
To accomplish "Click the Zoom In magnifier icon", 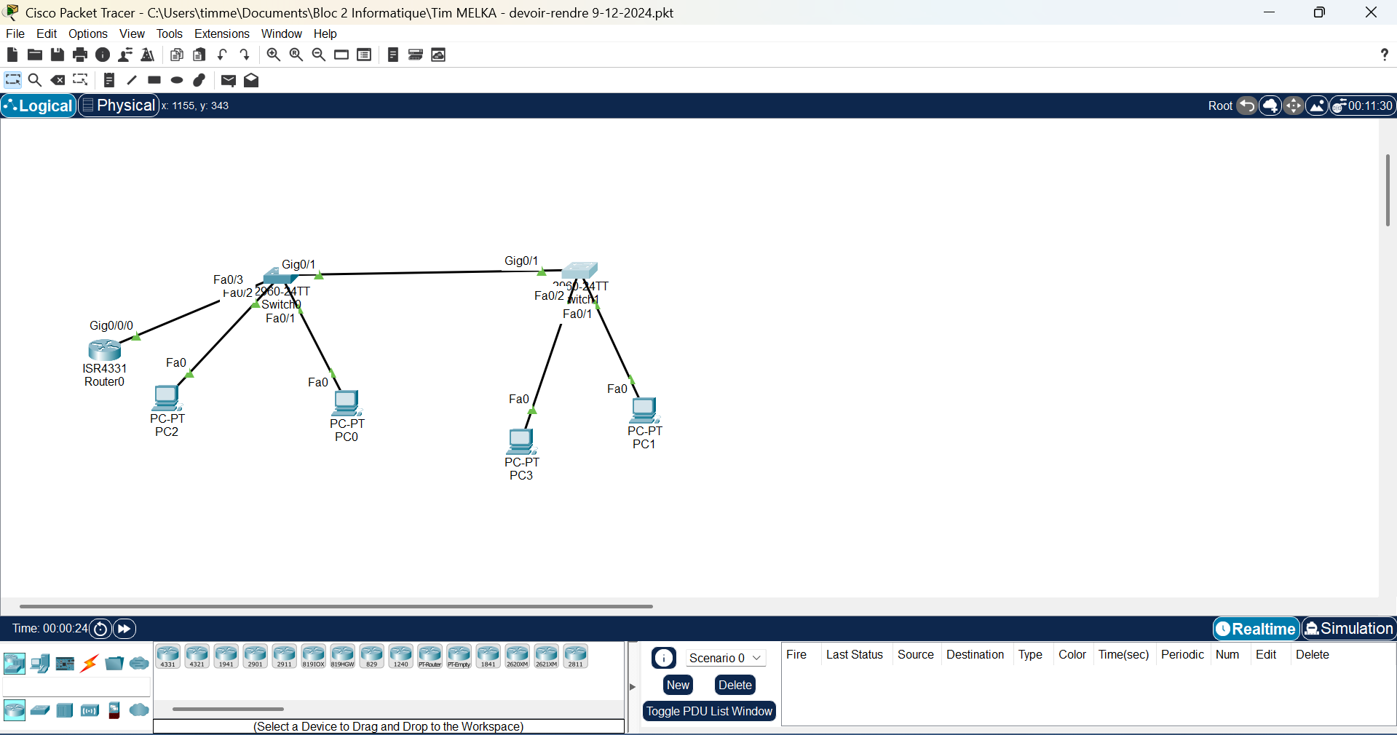I will [x=273, y=55].
